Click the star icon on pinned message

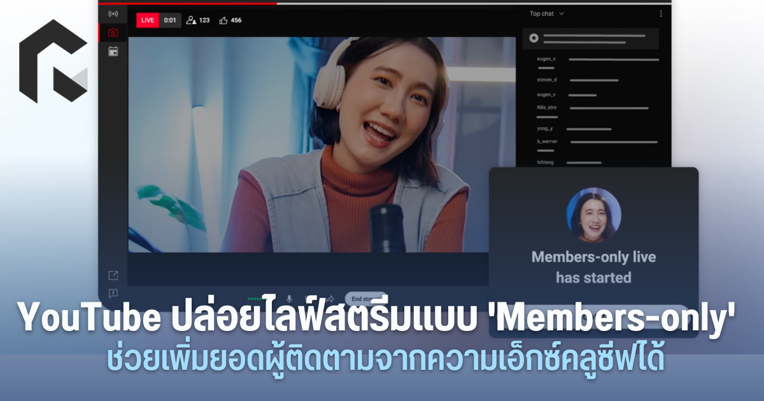pos(534,38)
